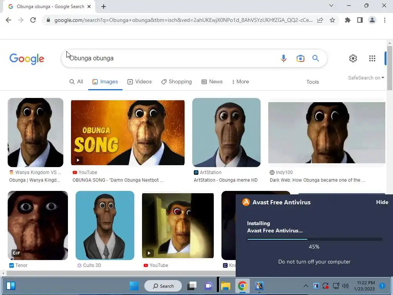
Task: Hide the Avast installer popup
Action: (x=382, y=202)
